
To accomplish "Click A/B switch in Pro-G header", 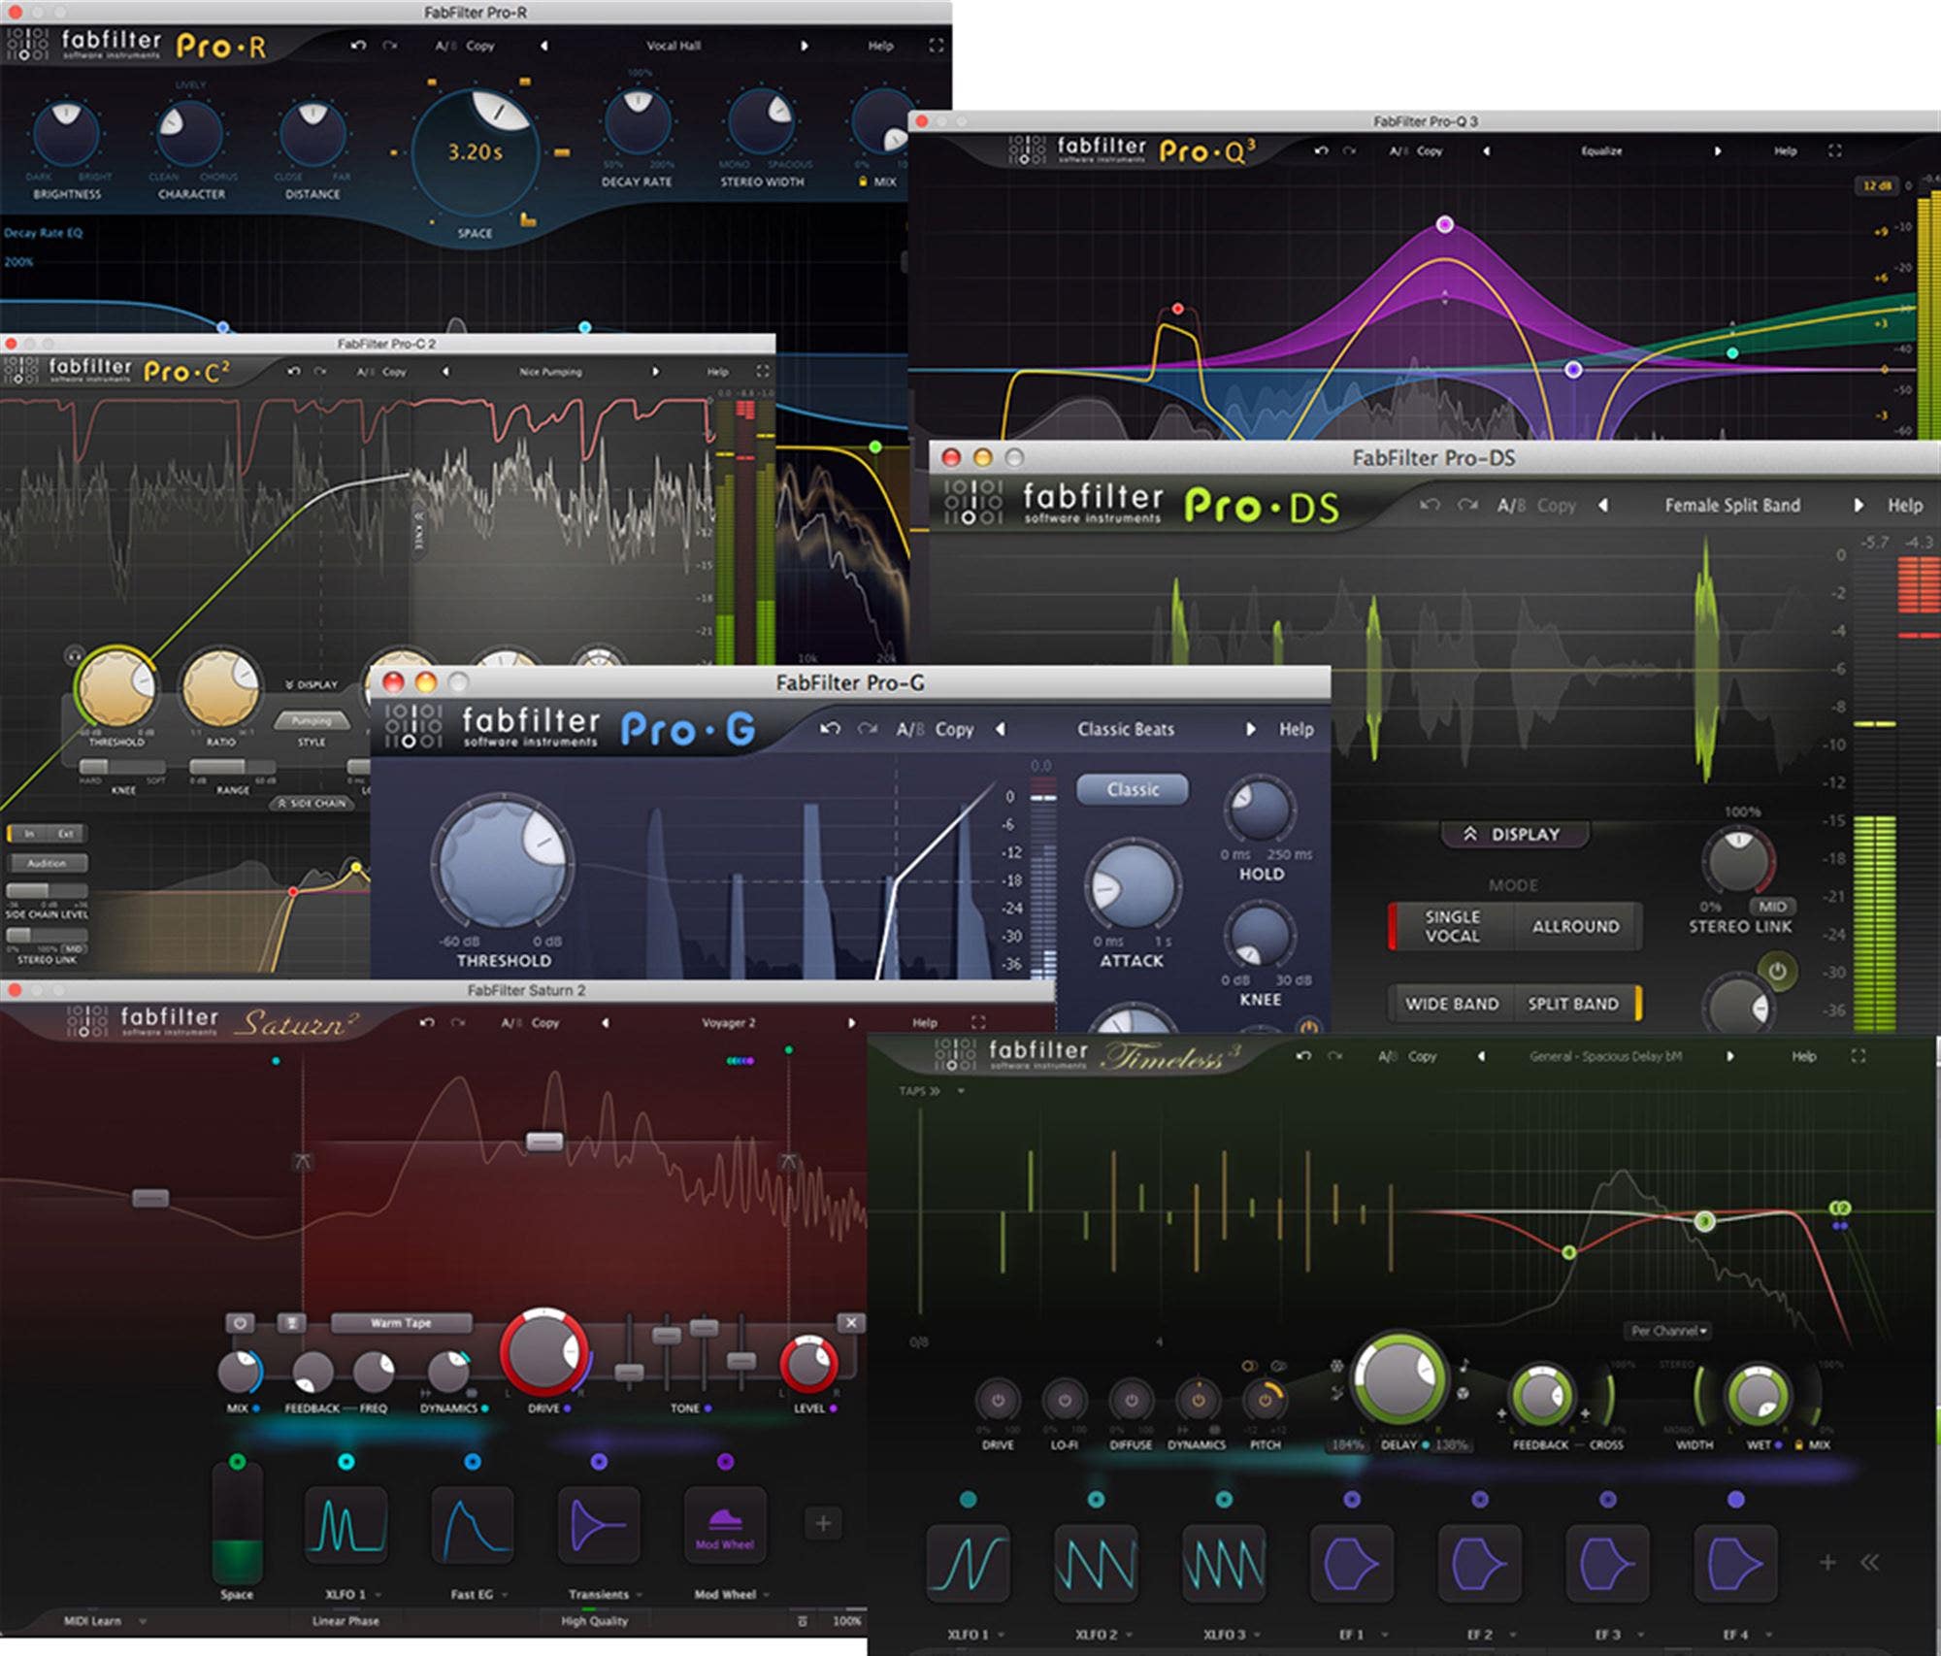I will (910, 729).
